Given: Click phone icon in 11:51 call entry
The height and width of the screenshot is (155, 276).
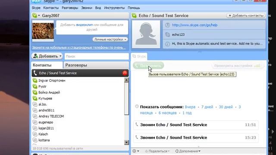Looking at the screenshot, I should click(137, 124).
